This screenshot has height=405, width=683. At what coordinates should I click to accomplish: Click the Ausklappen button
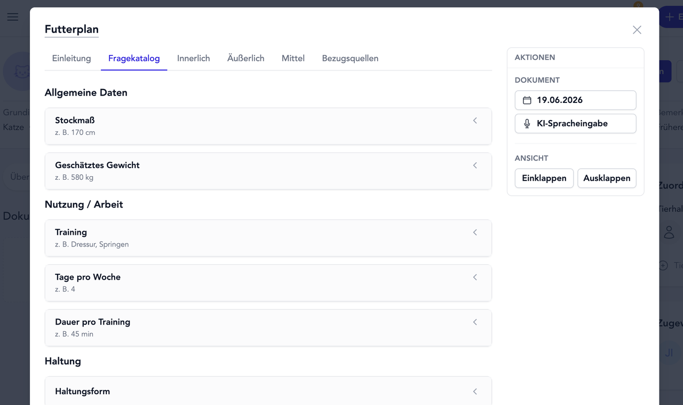click(x=607, y=178)
